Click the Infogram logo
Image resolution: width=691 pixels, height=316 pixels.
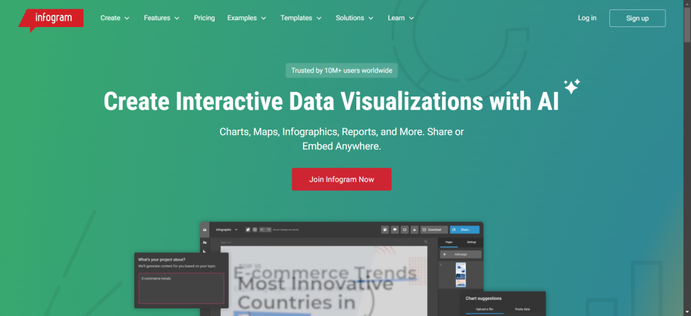(x=51, y=20)
